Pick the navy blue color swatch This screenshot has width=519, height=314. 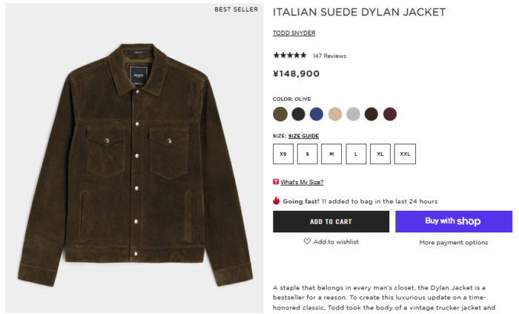coord(317,114)
